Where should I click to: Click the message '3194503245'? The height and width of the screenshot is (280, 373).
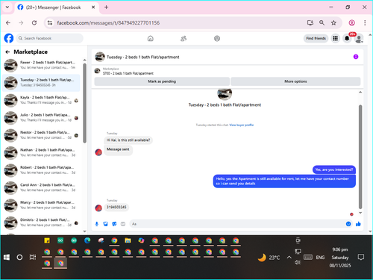pos(116,207)
